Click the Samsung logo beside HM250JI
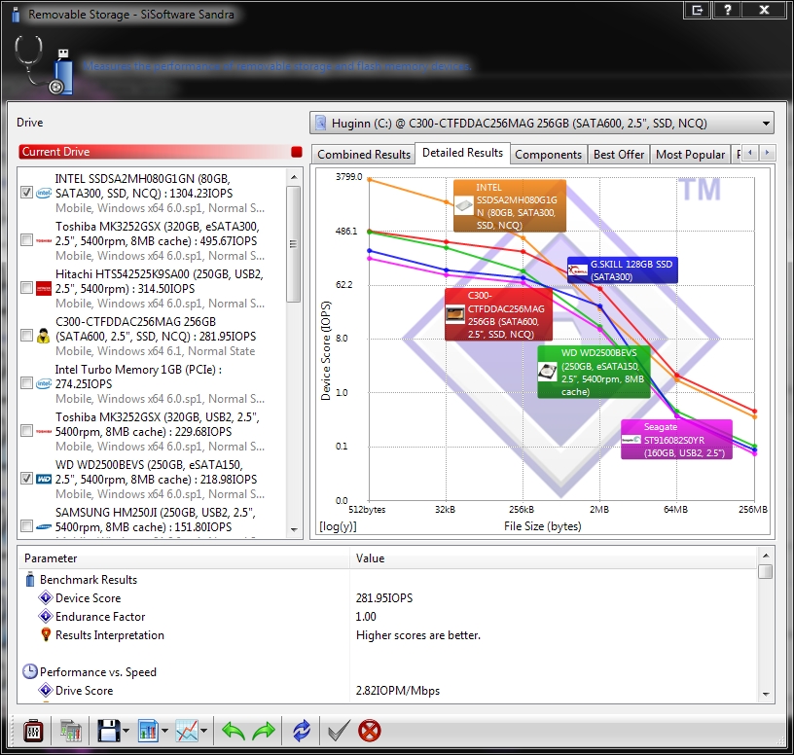The height and width of the screenshot is (755, 794). [44, 526]
